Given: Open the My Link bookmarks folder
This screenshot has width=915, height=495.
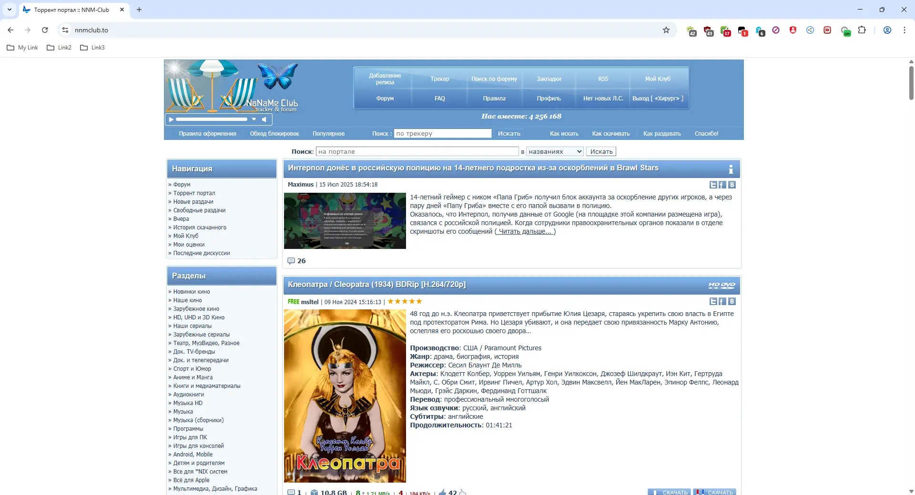Looking at the screenshot, I should pyautogui.click(x=22, y=48).
